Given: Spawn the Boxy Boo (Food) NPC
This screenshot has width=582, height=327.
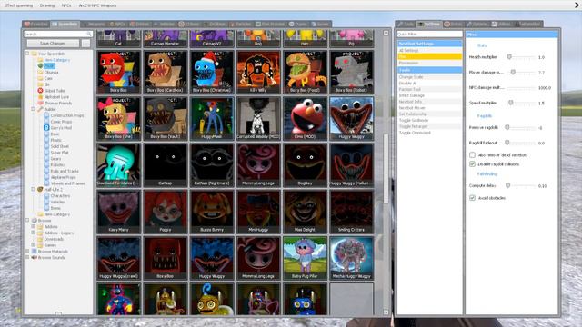Looking at the screenshot, I should [305, 72].
